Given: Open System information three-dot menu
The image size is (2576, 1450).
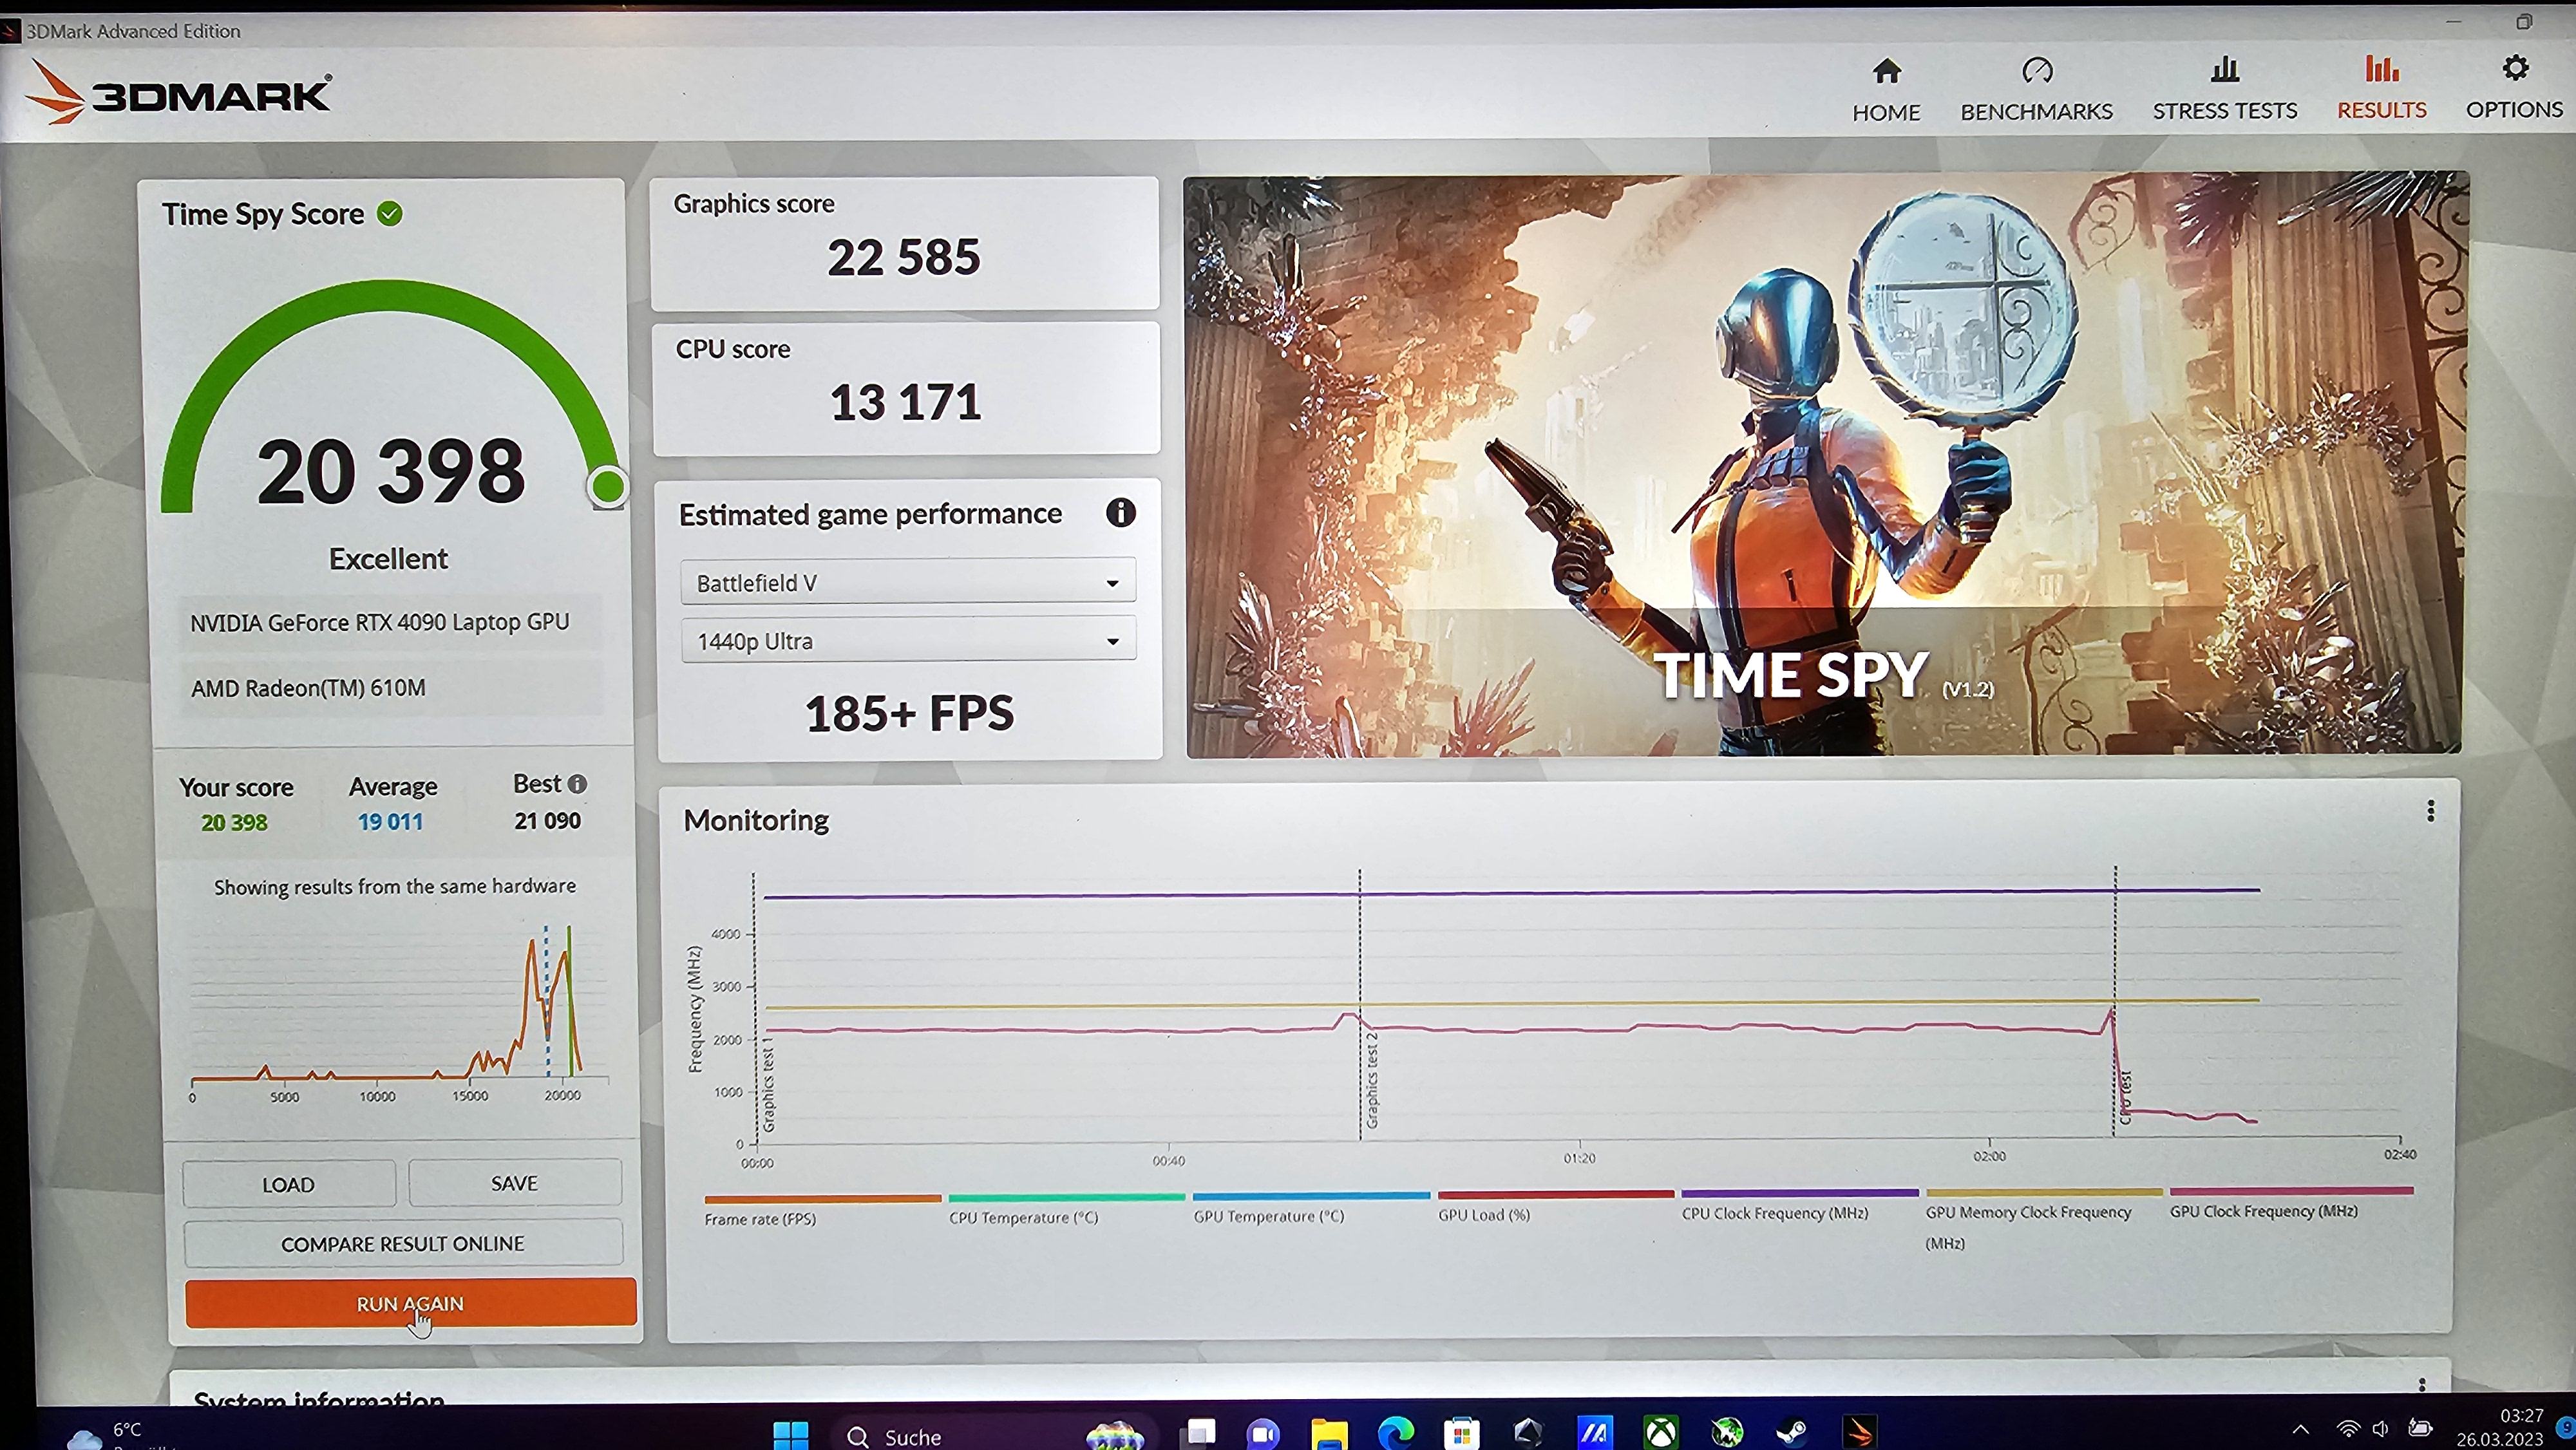Looking at the screenshot, I should (x=2421, y=1385).
